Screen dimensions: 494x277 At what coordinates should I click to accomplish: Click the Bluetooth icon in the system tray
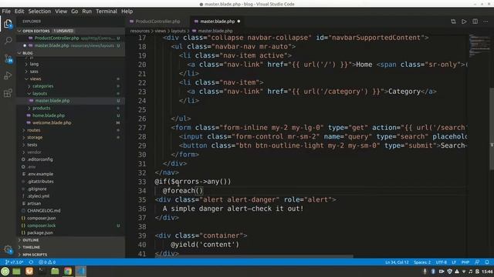(433, 272)
